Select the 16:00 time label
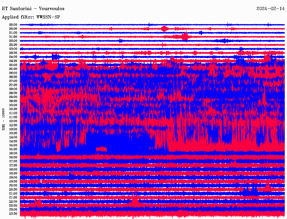Viewport: 287px width, 219px height. (x=13, y=153)
